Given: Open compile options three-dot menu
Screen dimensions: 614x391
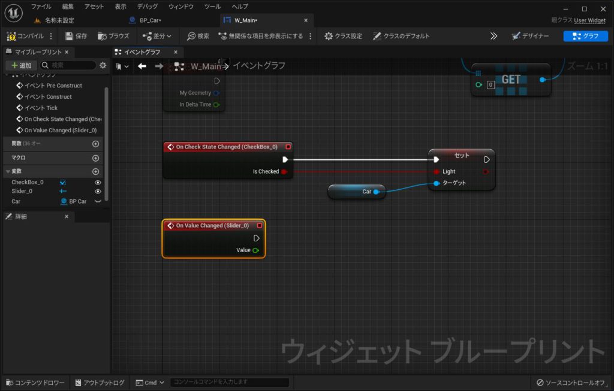Looking at the screenshot, I should click(51, 36).
